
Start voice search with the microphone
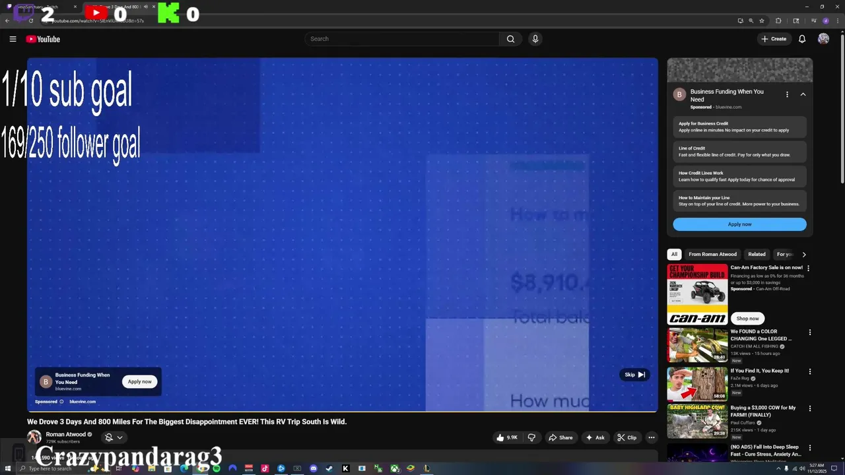coord(535,39)
